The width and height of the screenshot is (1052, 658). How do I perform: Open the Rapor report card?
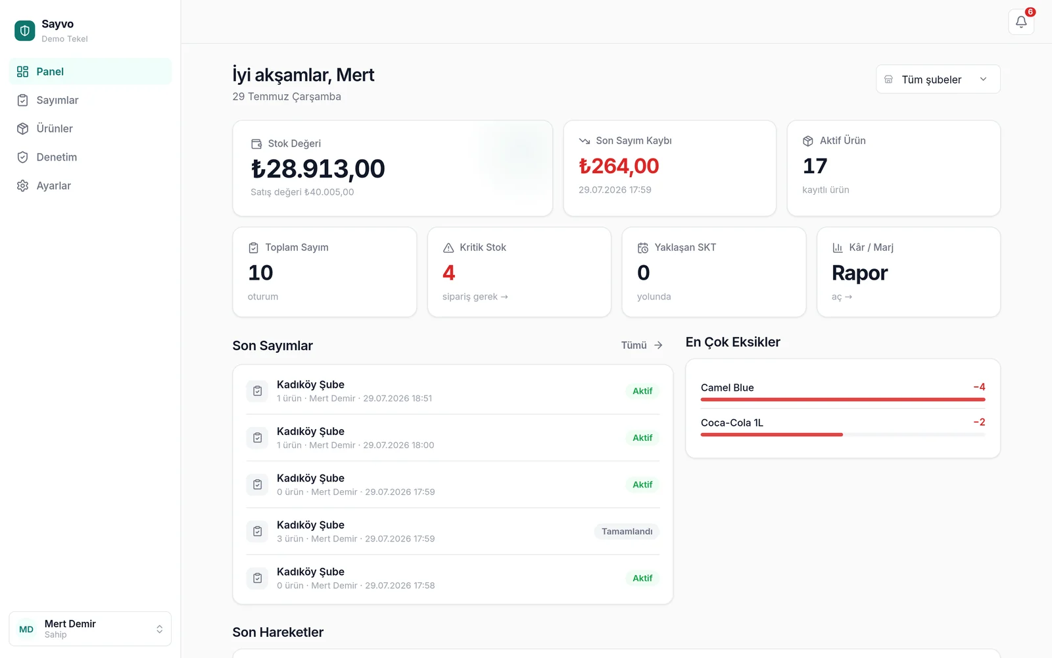point(909,272)
